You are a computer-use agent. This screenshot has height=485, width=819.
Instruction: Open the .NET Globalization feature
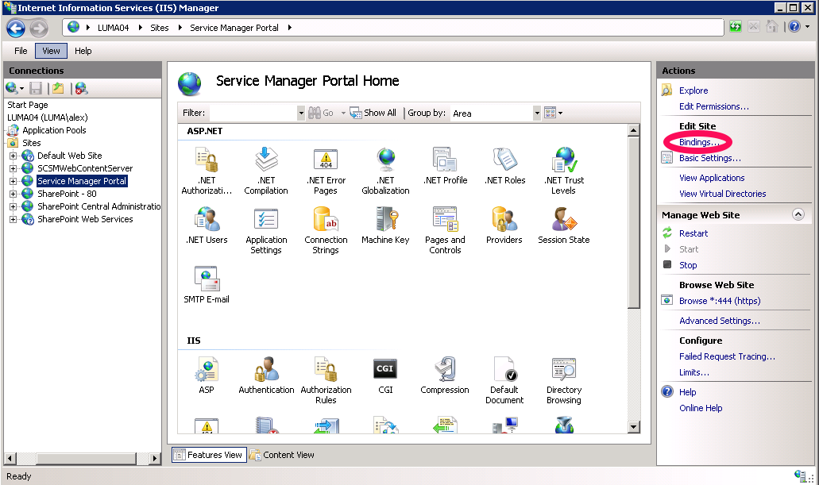[x=385, y=171]
